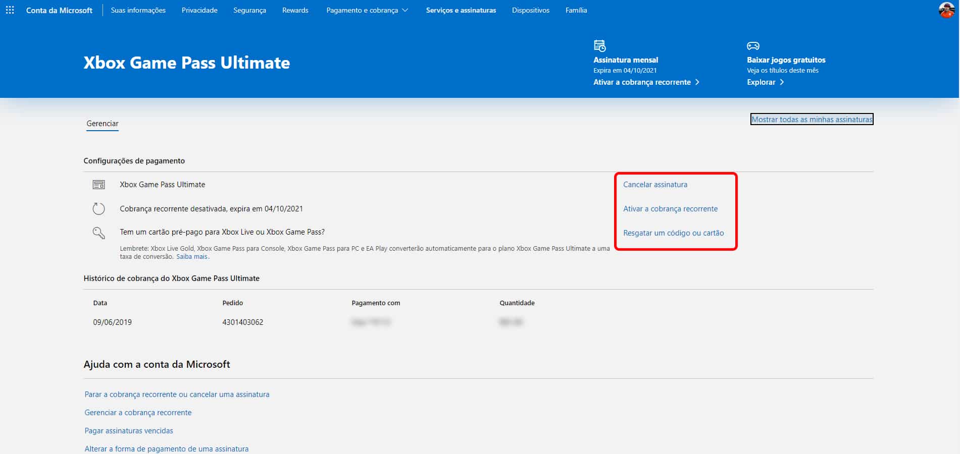The width and height of the screenshot is (960, 454).
Task: Open the Suas informações menu item
Action: click(x=138, y=10)
